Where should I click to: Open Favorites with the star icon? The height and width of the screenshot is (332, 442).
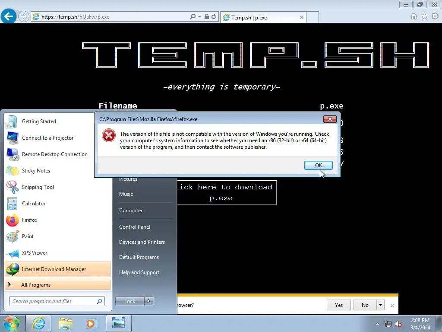pyautogui.click(x=425, y=16)
